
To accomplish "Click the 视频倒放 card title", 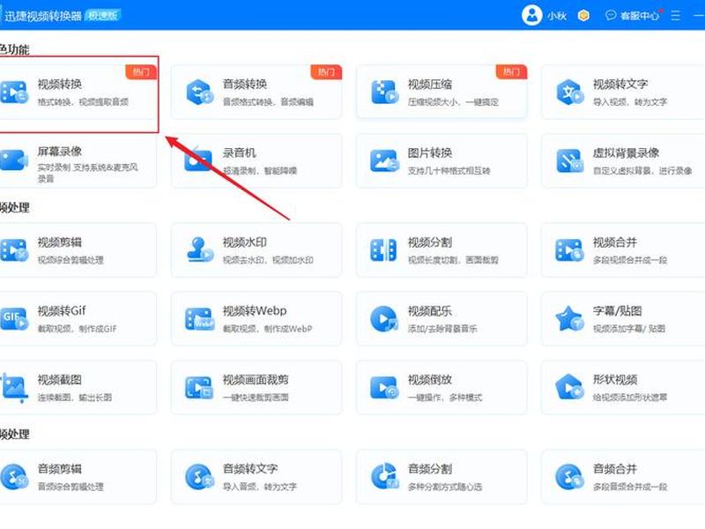I will click(x=430, y=380).
